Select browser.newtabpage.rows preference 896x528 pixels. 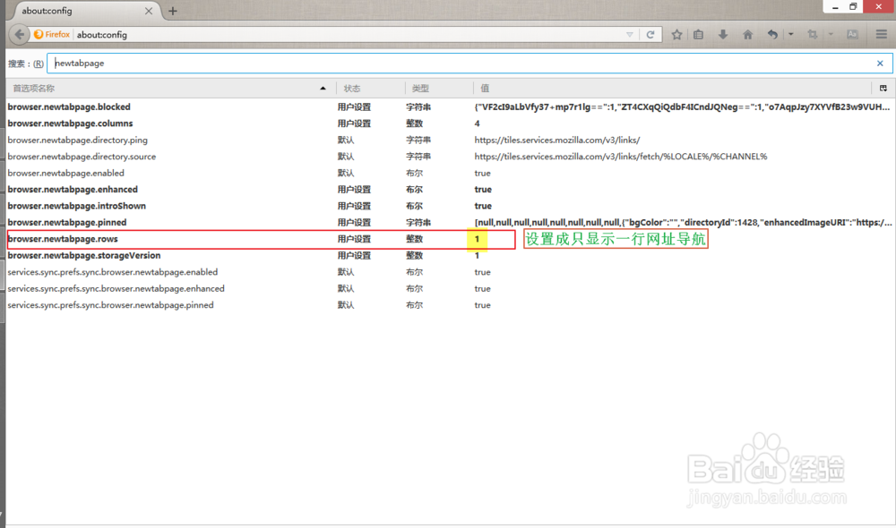(x=451, y=239)
